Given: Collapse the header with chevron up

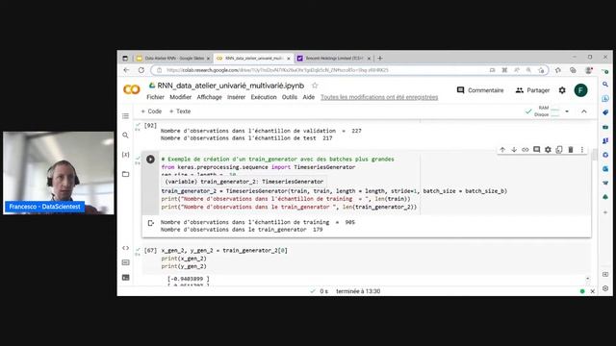Looking at the screenshot, I should pos(584,111).
